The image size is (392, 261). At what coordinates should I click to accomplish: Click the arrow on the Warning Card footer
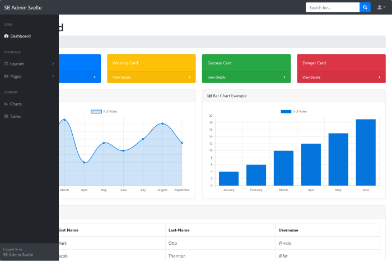pyautogui.click(x=189, y=77)
